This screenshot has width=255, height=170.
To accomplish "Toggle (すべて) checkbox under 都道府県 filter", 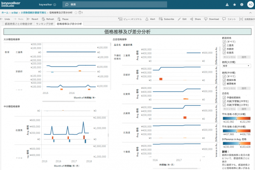I will coord(224,42).
